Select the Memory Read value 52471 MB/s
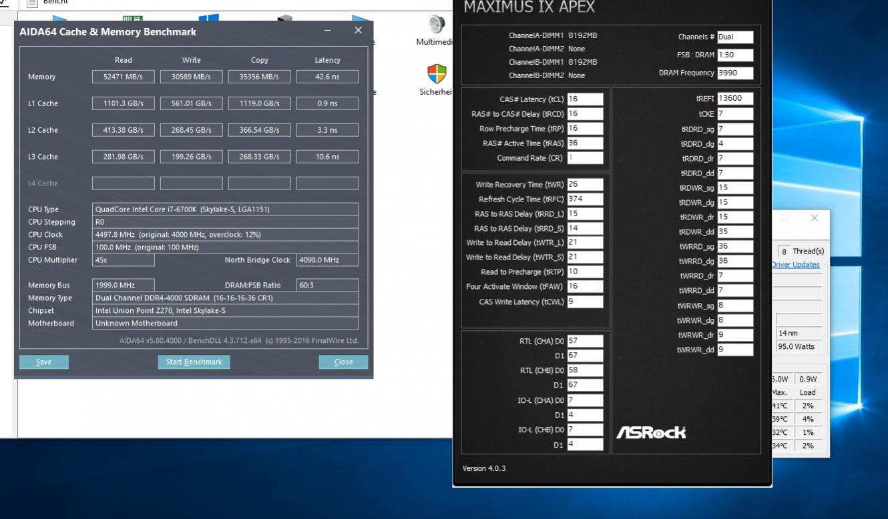Screen dimensions: 888x519 click(x=124, y=77)
